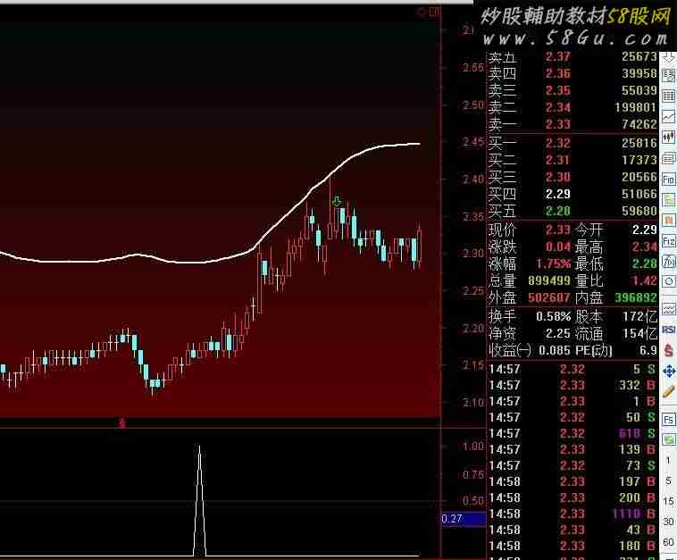Select the 15-minute period button
The width and height of the screenshot is (677, 560).
pyautogui.click(x=668, y=501)
